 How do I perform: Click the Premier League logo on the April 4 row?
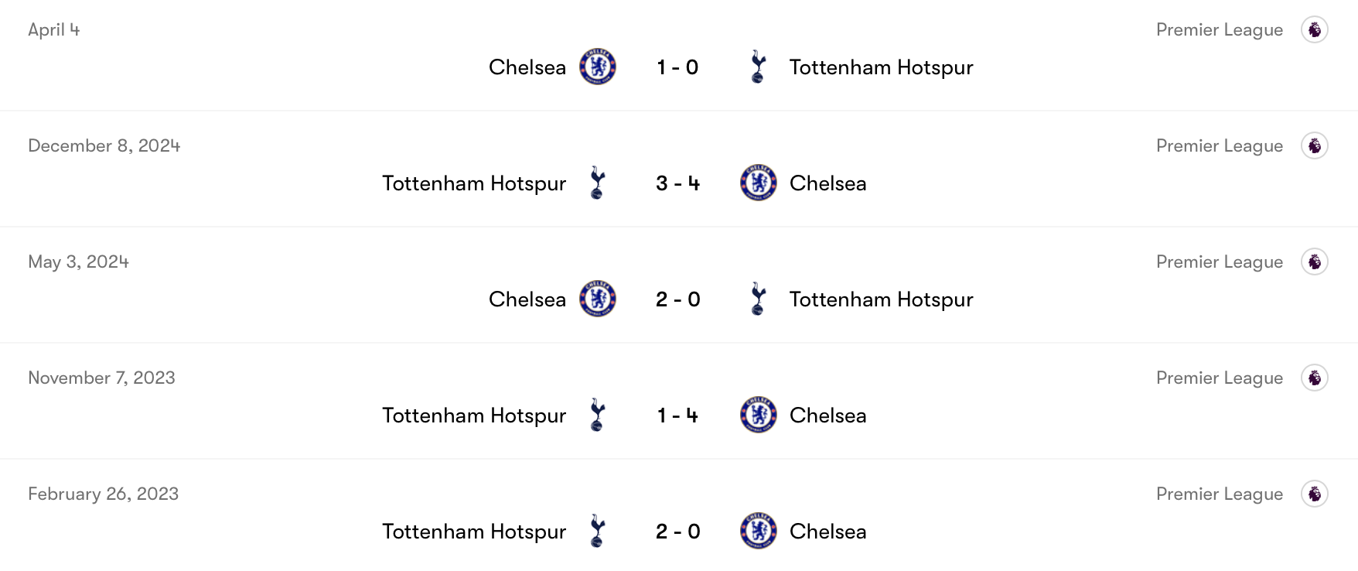click(x=1315, y=29)
